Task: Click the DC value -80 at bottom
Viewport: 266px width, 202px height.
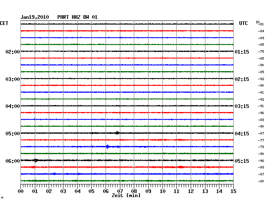Action: coord(261,181)
